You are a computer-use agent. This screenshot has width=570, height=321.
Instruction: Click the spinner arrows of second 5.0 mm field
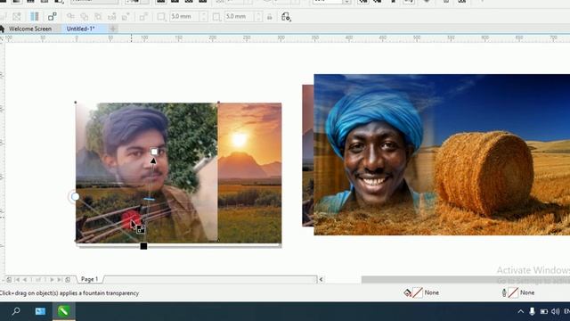coord(258,16)
